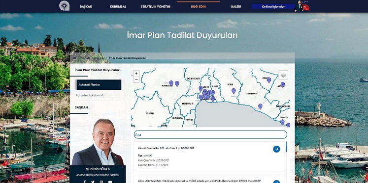Select the Askıdaki Planlar sidebar tab
The width and height of the screenshot is (368, 183).
pyautogui.click(x=98, y=84)
